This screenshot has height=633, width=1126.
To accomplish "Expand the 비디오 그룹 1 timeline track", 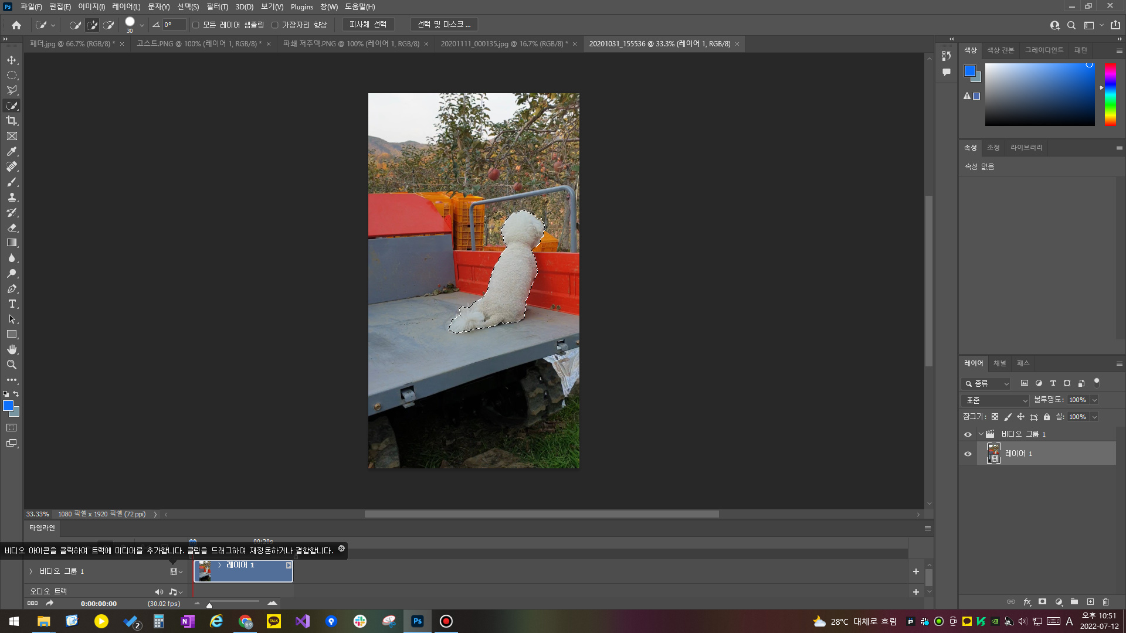I will (x=30, y=571).
